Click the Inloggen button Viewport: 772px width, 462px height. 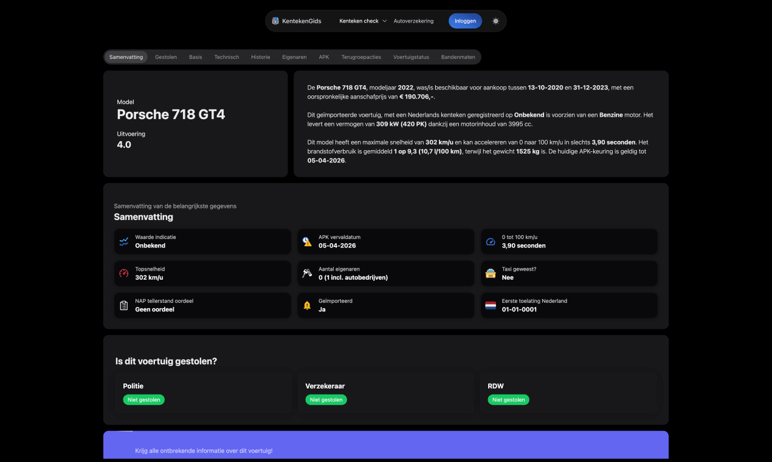pos(465,21)
